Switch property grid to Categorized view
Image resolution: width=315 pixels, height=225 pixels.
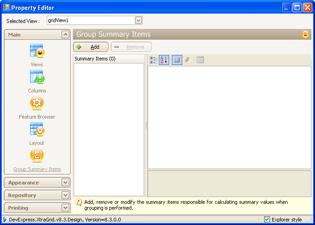[153, 60]
